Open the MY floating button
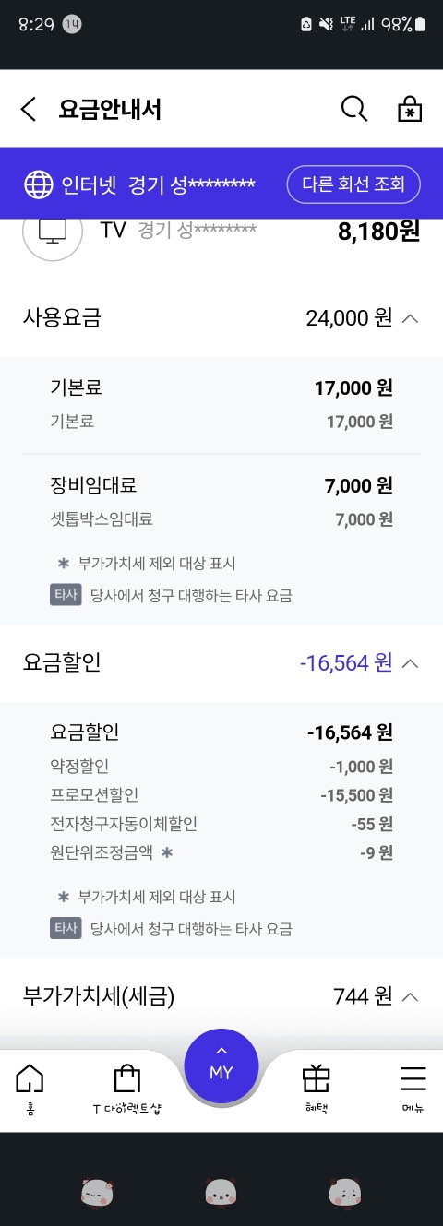 click(221, 1065)
